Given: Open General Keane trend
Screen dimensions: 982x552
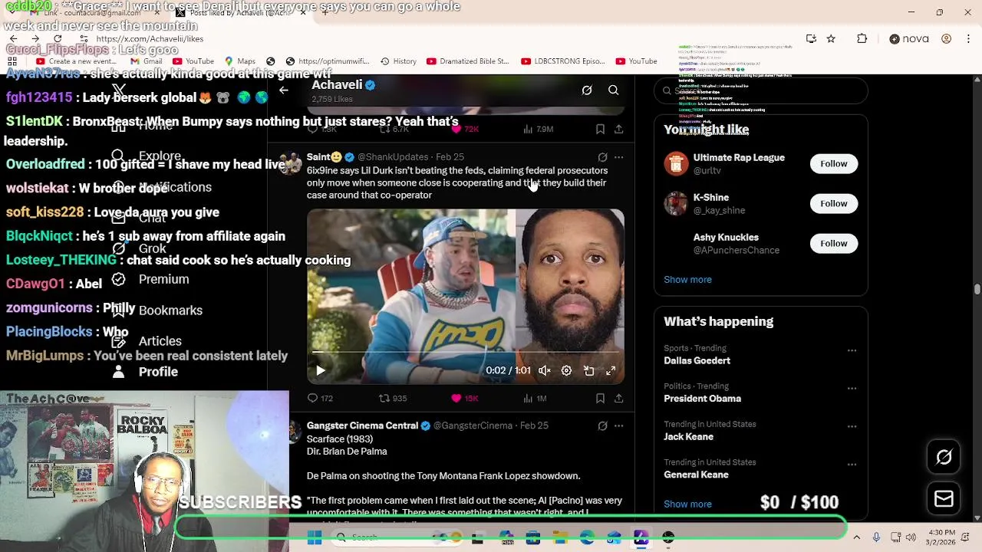Looking at the screenshot, I should coord(696,475).
